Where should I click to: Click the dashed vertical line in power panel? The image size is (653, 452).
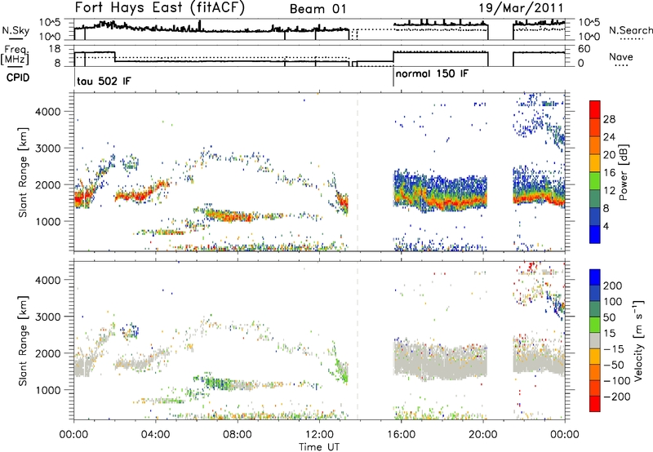point(358,172)
